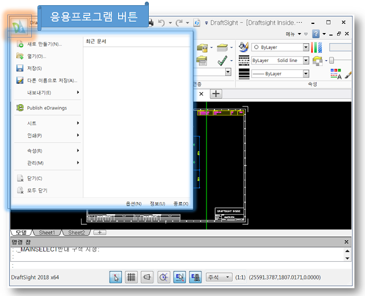Click the Exit (종료) button
The width and height of the screenshot is (365, 296).
(x=181, y=204)
